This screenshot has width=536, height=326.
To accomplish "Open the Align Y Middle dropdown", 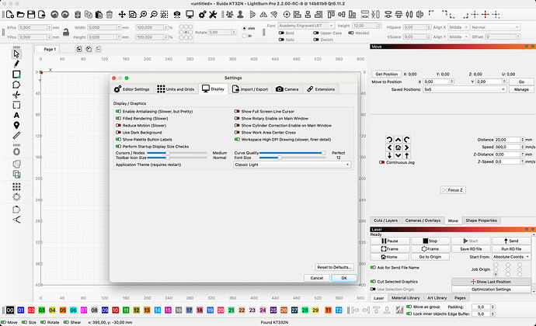I will (x=458, y=36).
